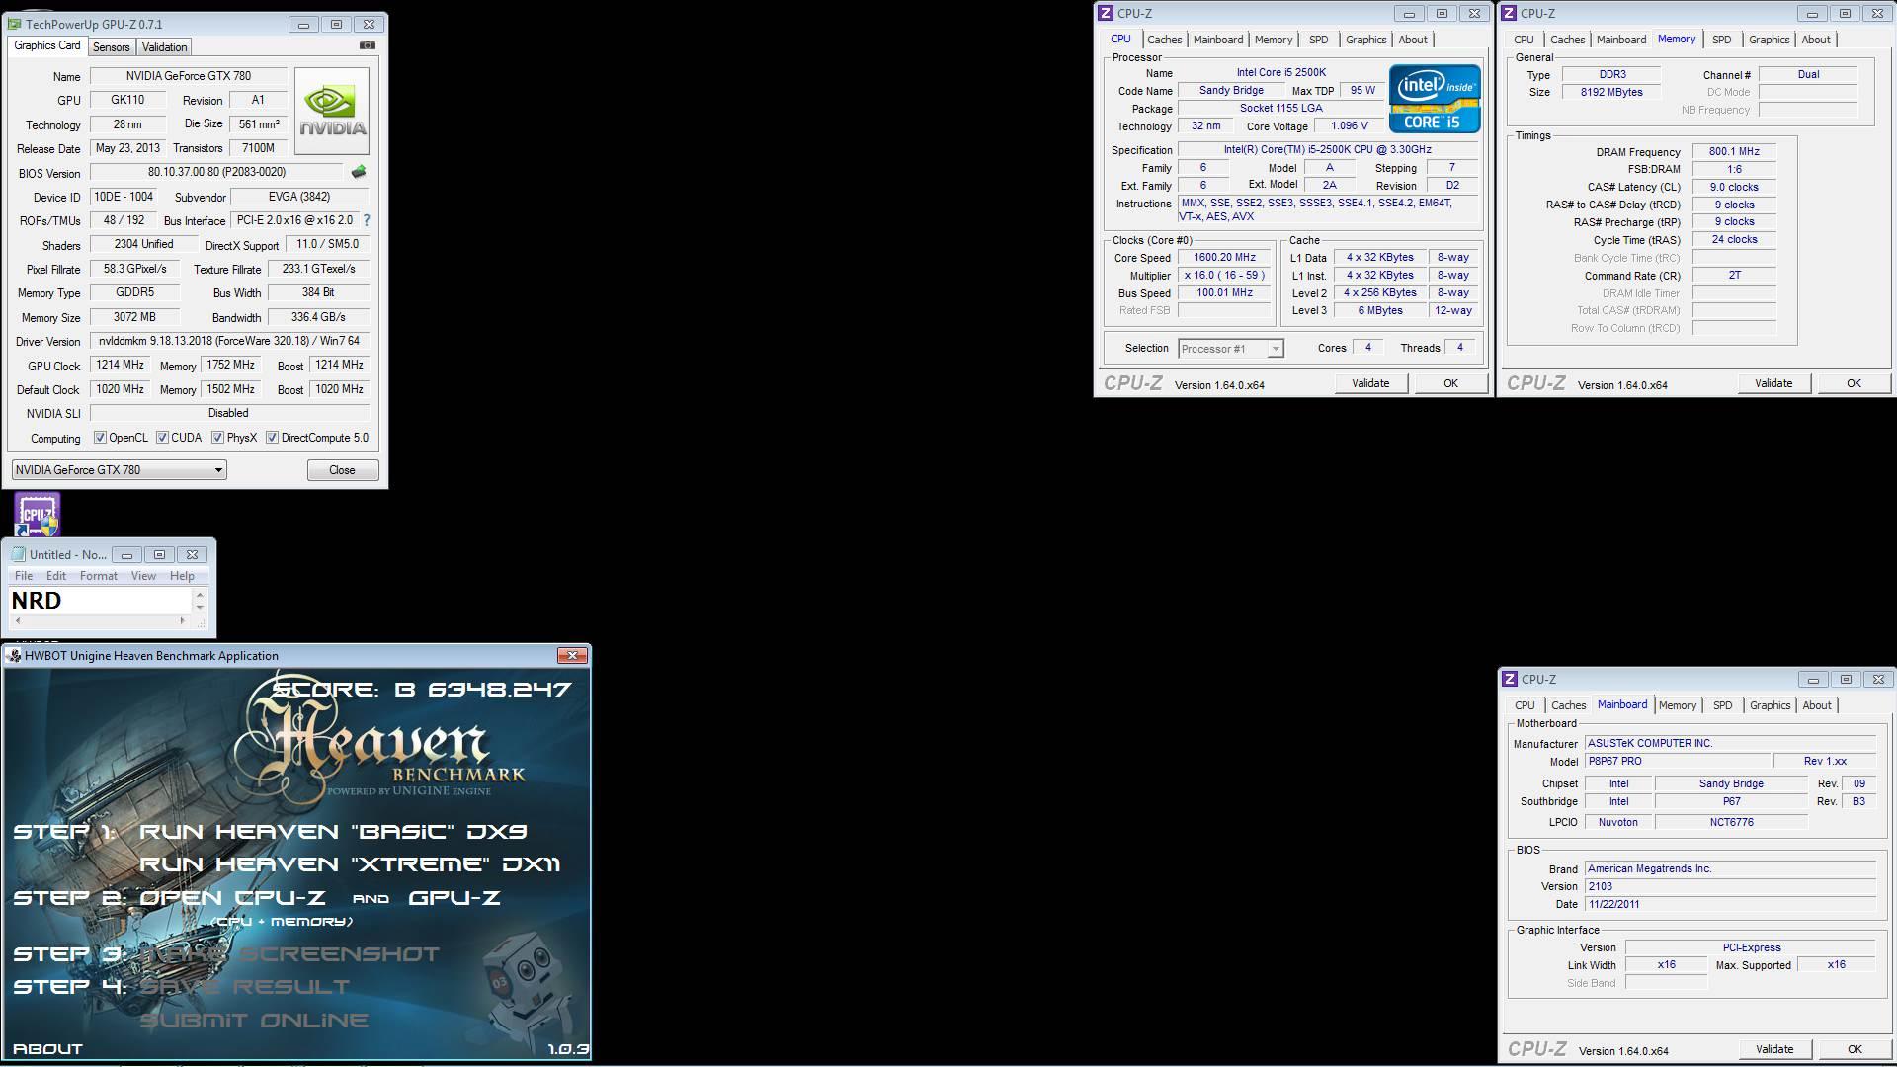The image size is (1897, 1067).
Task: Click the BIOS save chip icon in GPU-Z
Action: (359, 172)
